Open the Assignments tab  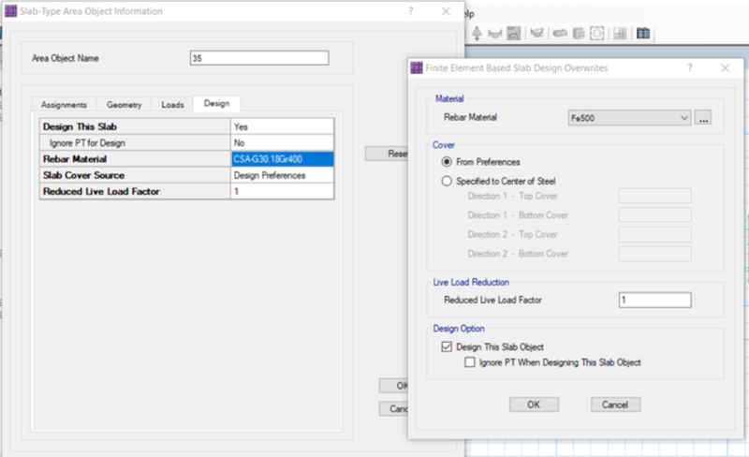coord(64,105)
